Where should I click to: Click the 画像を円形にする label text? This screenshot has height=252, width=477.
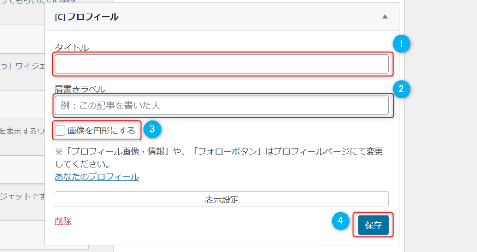pos(101,131)
